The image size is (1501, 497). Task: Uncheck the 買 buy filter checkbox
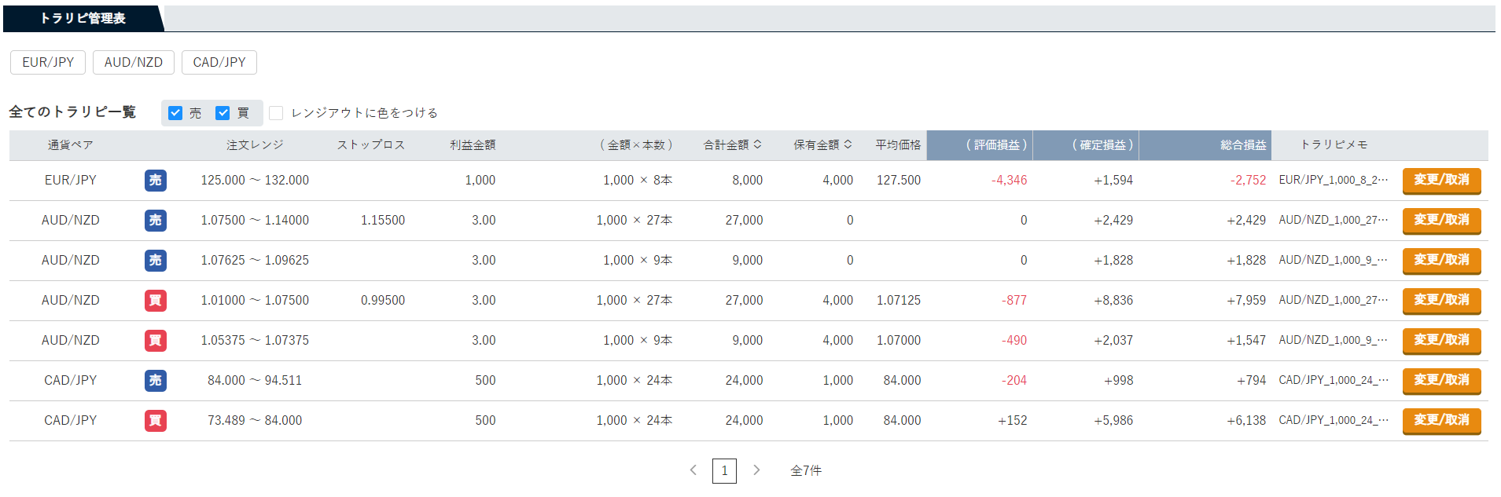223,113
